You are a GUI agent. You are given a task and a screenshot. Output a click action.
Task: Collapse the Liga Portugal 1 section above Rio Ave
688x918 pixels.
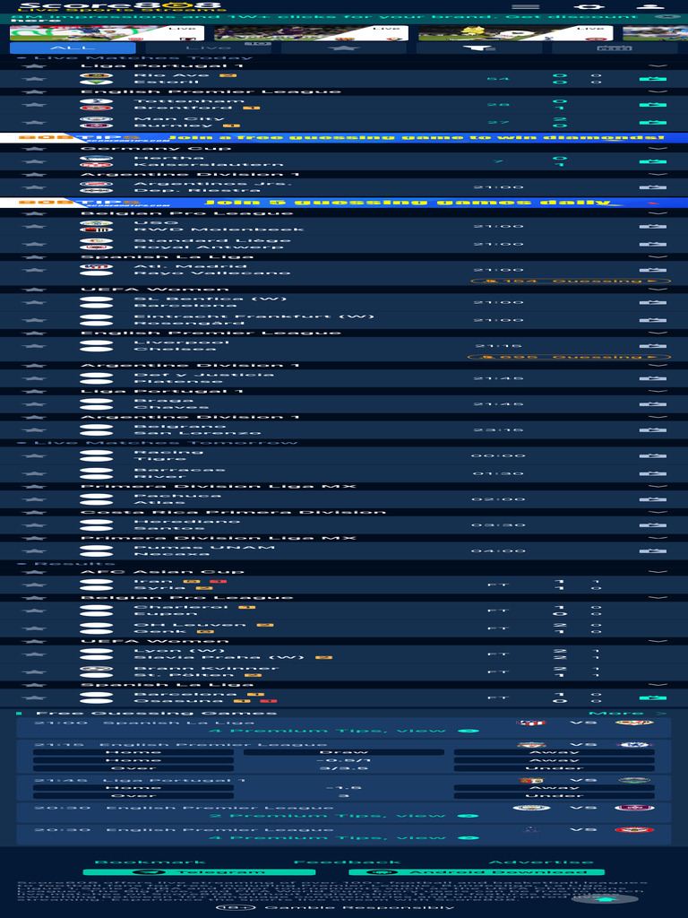click(x=658, y=66)
